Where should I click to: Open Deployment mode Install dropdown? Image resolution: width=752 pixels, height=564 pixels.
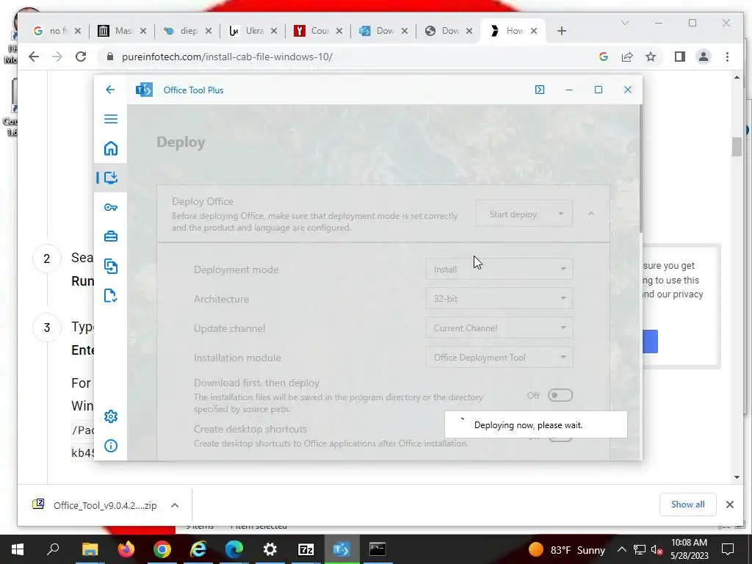click(499, 269)
